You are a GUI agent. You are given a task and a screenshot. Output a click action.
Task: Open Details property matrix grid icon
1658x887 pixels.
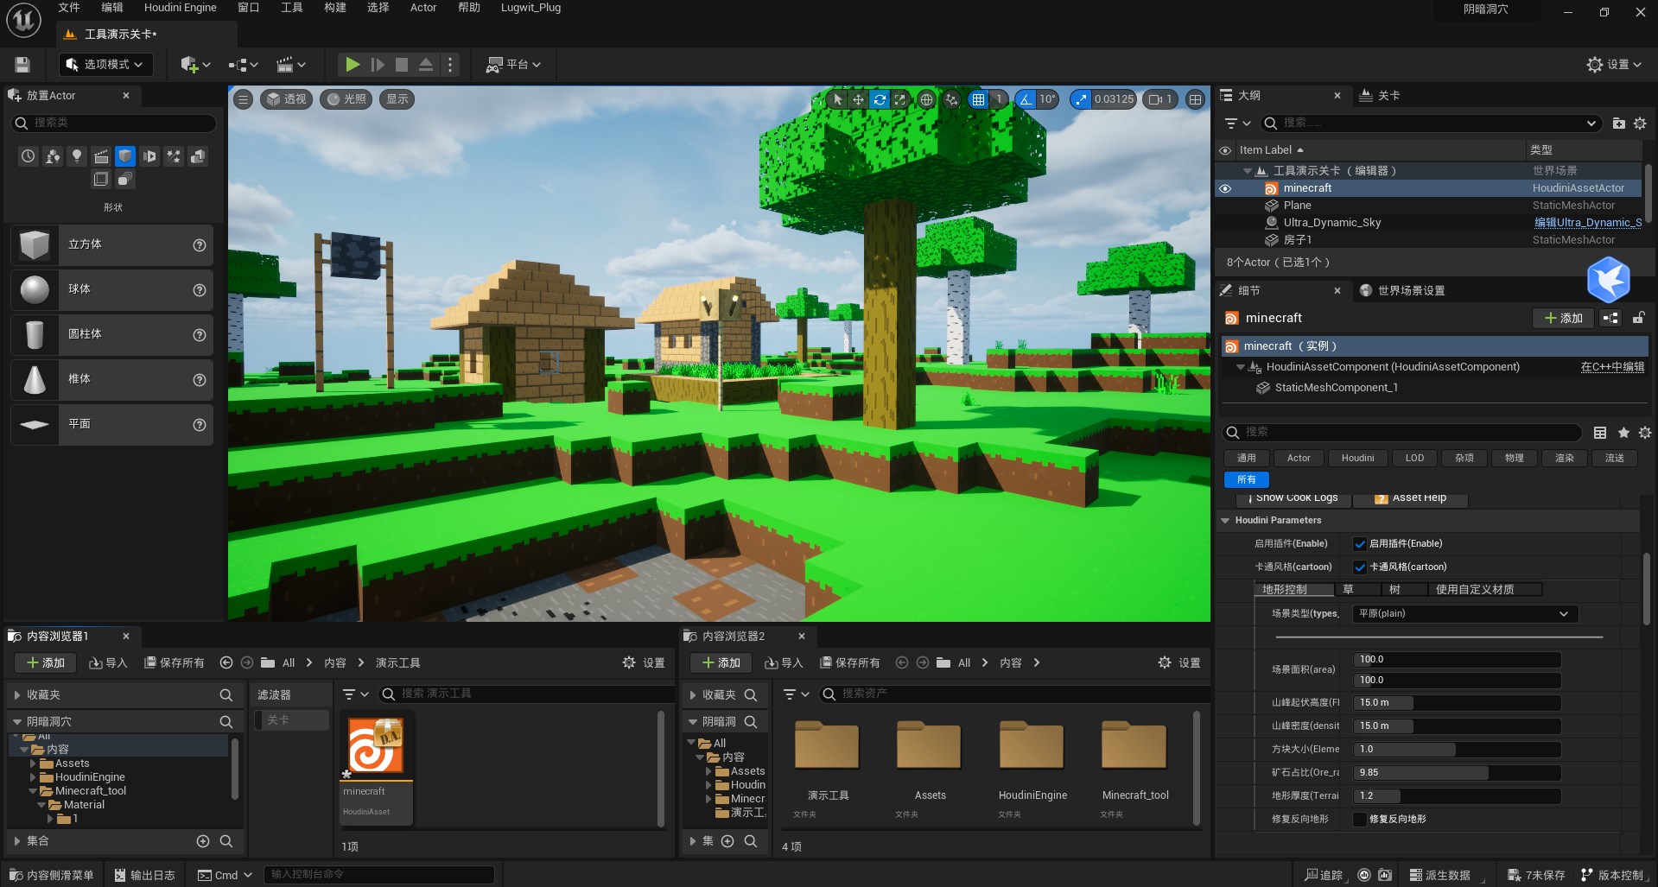[x=1600, y=433]
